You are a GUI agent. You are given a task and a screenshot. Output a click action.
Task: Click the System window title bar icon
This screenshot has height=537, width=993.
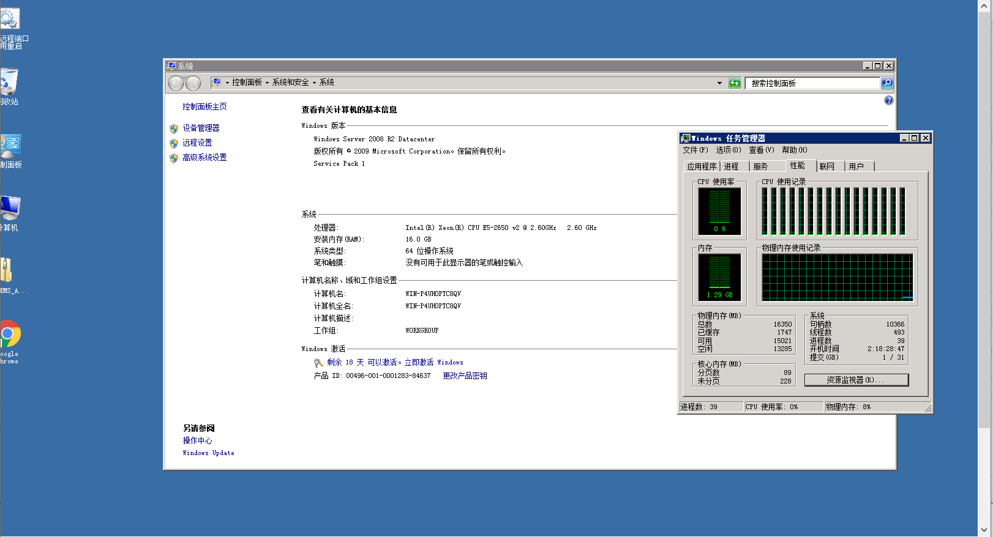[x=171, y=66]
